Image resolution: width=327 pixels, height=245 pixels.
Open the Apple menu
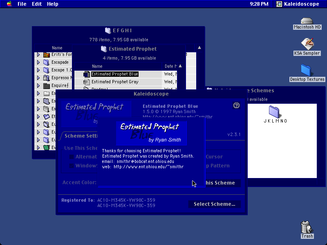click(9, 4)
